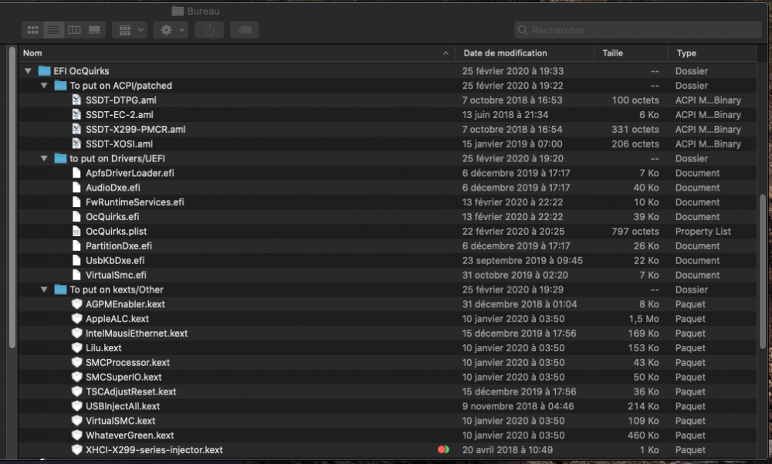Screen dimensions: 772x464
Task: Click date '23 septembre 2019 à 09:45'
Action: [523, 261]
